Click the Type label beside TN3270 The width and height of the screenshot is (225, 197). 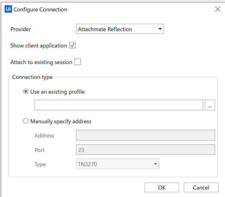(x=40, y=164)
